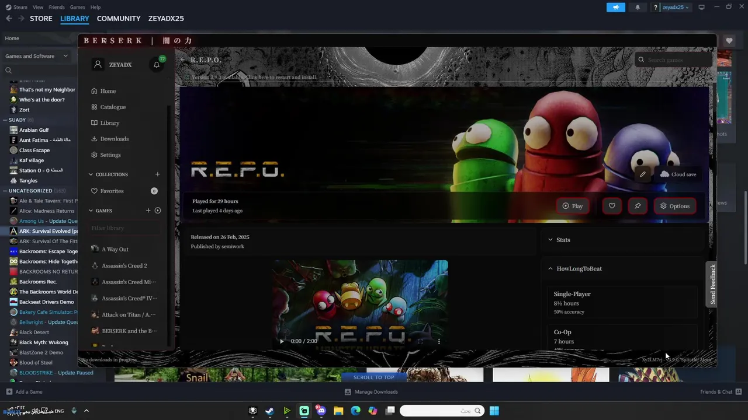
Task: Open Steam View menu
Action: pos(38,7)
